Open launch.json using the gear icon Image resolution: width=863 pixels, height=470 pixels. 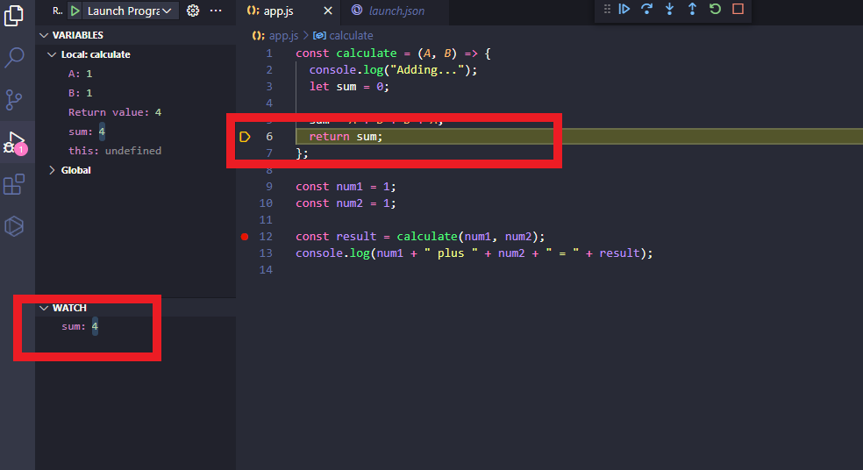pyautogui.click(x=193, y=11)
